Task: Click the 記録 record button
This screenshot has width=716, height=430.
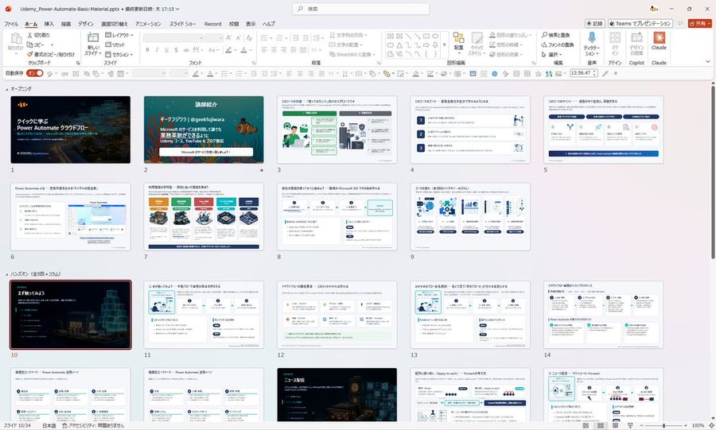Action: tap(594, 23)
